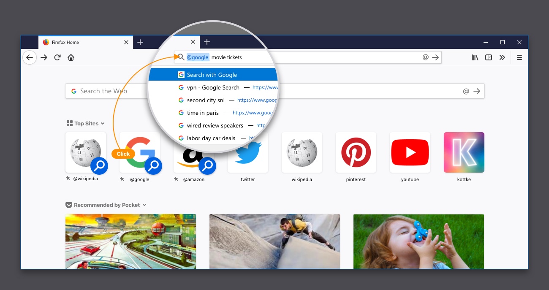Expand the toolbar overflow chevrons

point(502,57)
